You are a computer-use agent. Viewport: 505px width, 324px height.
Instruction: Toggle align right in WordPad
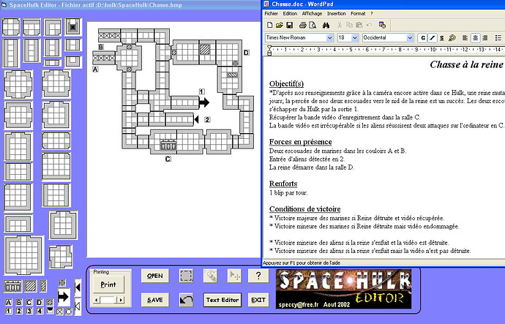point(485,38)
